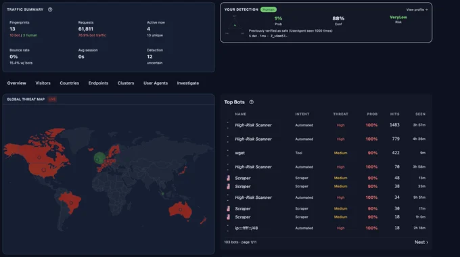Select wget bot row name
This screenshot has width=460, height=257.
coord(239,153)
